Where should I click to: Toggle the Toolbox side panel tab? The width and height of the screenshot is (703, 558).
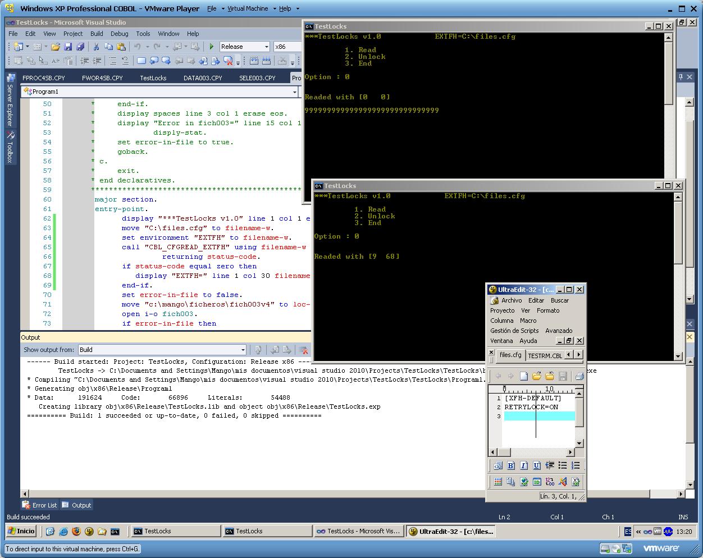coord(10,147)
